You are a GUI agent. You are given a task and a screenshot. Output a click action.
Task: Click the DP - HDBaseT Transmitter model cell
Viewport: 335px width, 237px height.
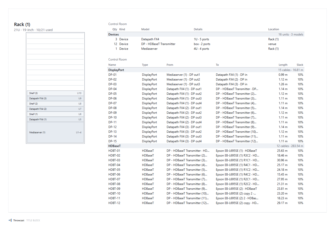pos(158,44)
